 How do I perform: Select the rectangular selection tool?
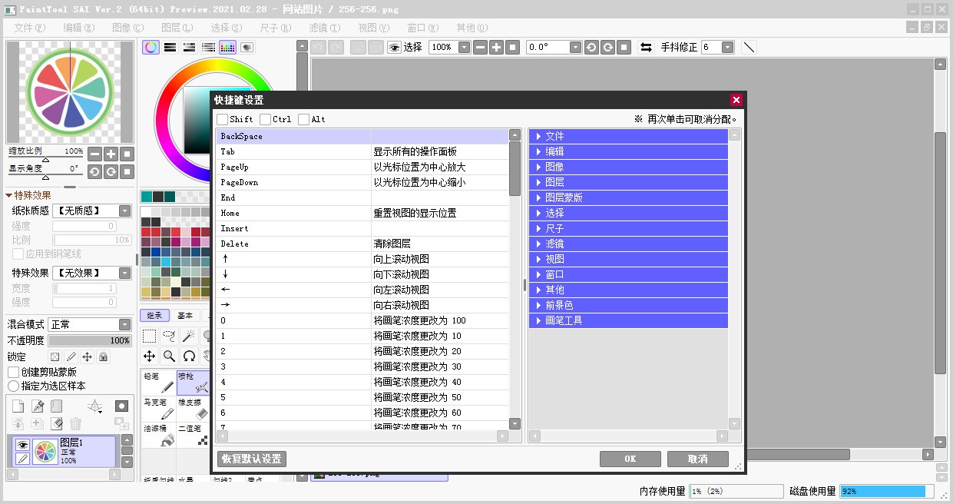point(148,336)
